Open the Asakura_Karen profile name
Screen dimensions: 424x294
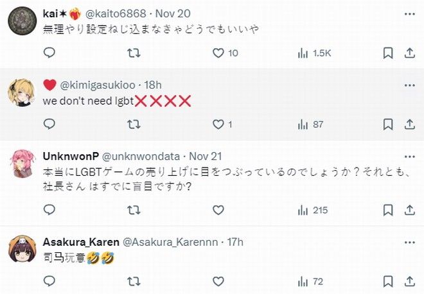point(81,241)
